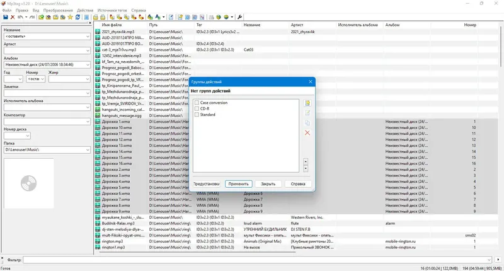Open Options with the wrench icon

(239, 17)
